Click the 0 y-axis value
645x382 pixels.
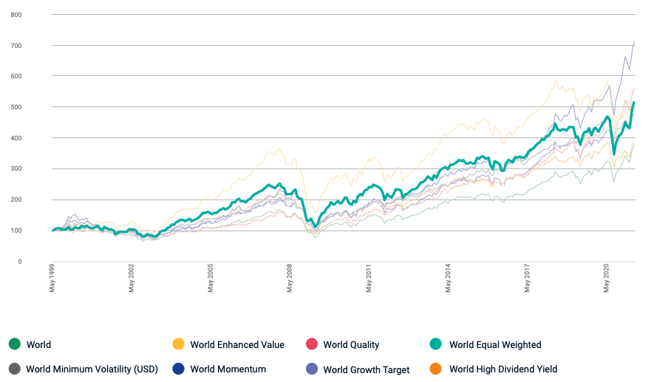tap(20, 262)
